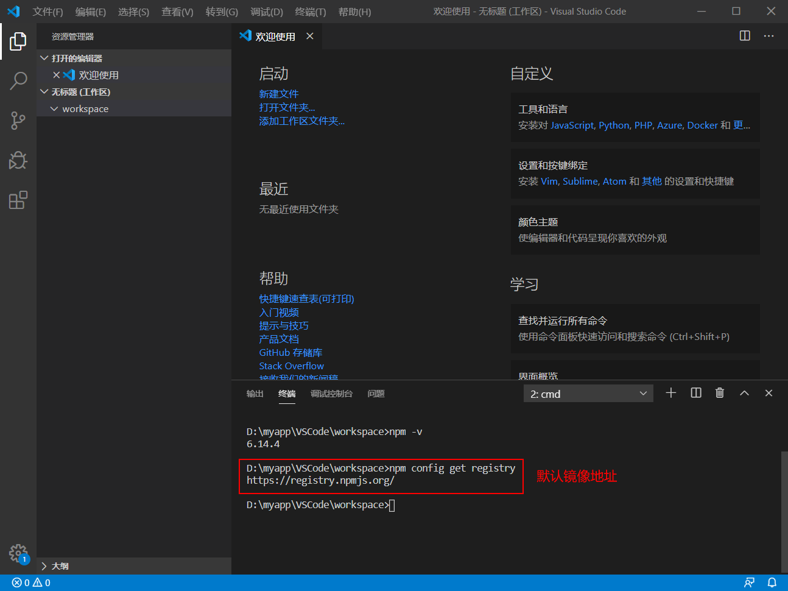
Task: Maximize the terminal panel size
Action: click(744, 393)
